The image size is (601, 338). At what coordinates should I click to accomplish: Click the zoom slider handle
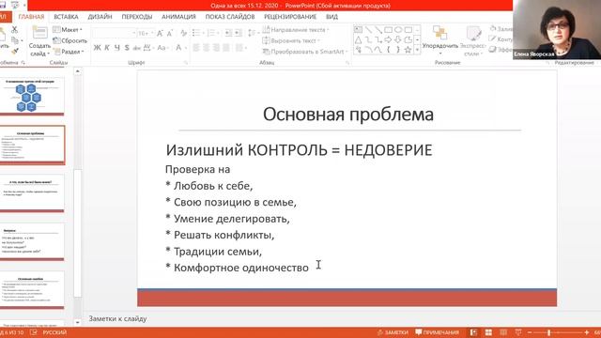[548, 332]
